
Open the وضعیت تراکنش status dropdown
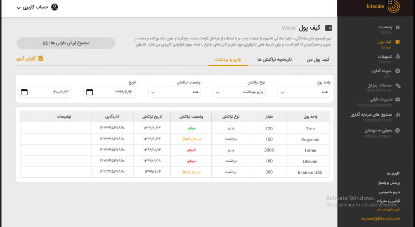(x=153, y=92)
